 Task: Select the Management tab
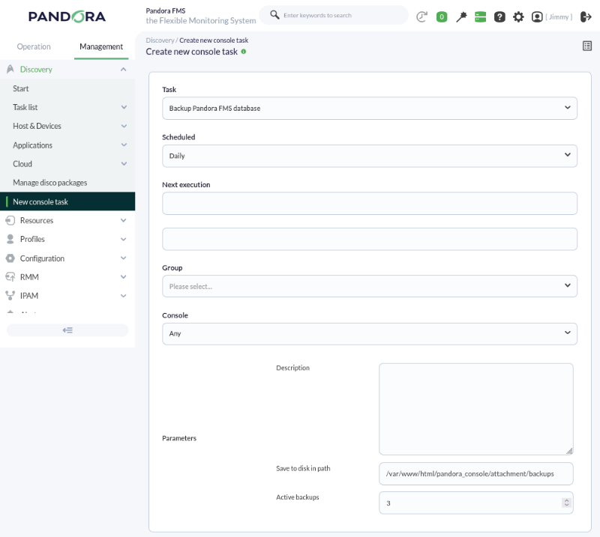[x=101, y=46]
